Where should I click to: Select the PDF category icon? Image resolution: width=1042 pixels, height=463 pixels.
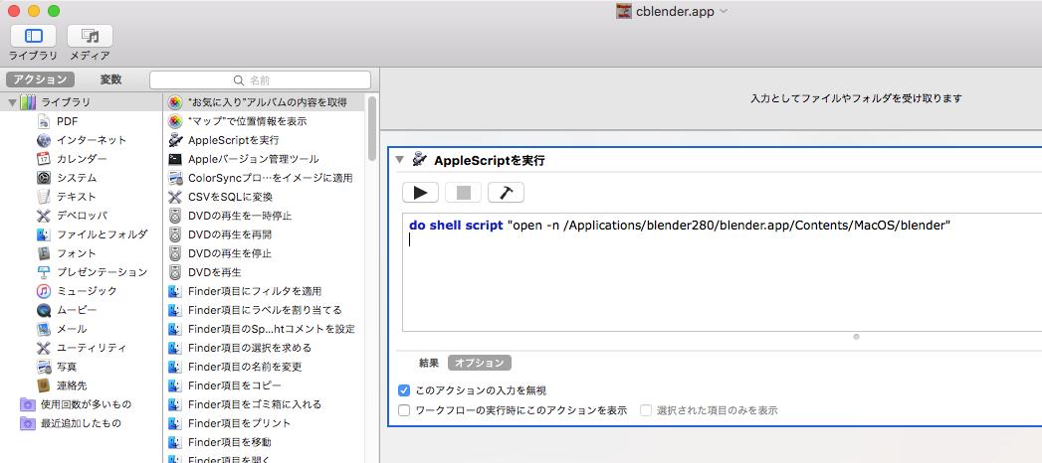point(44,121)
